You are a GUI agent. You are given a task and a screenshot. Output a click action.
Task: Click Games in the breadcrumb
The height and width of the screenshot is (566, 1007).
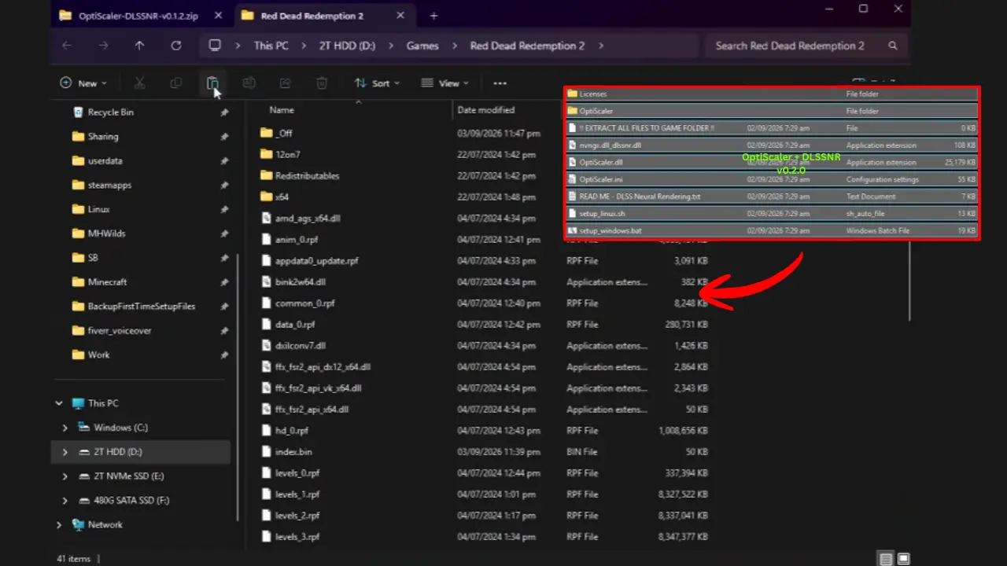click(422, 46)
